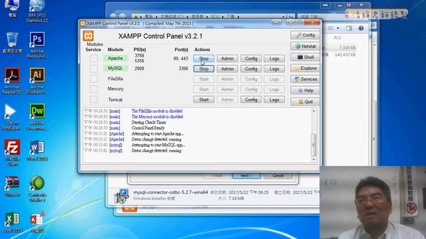Open the Recycle Bin desktop icon
Screen dimensions: 426x239
pyautogui.click(x=12, y=42)
